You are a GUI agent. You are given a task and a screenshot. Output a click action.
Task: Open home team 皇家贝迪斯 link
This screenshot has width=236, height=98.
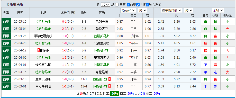coord(43,79)
